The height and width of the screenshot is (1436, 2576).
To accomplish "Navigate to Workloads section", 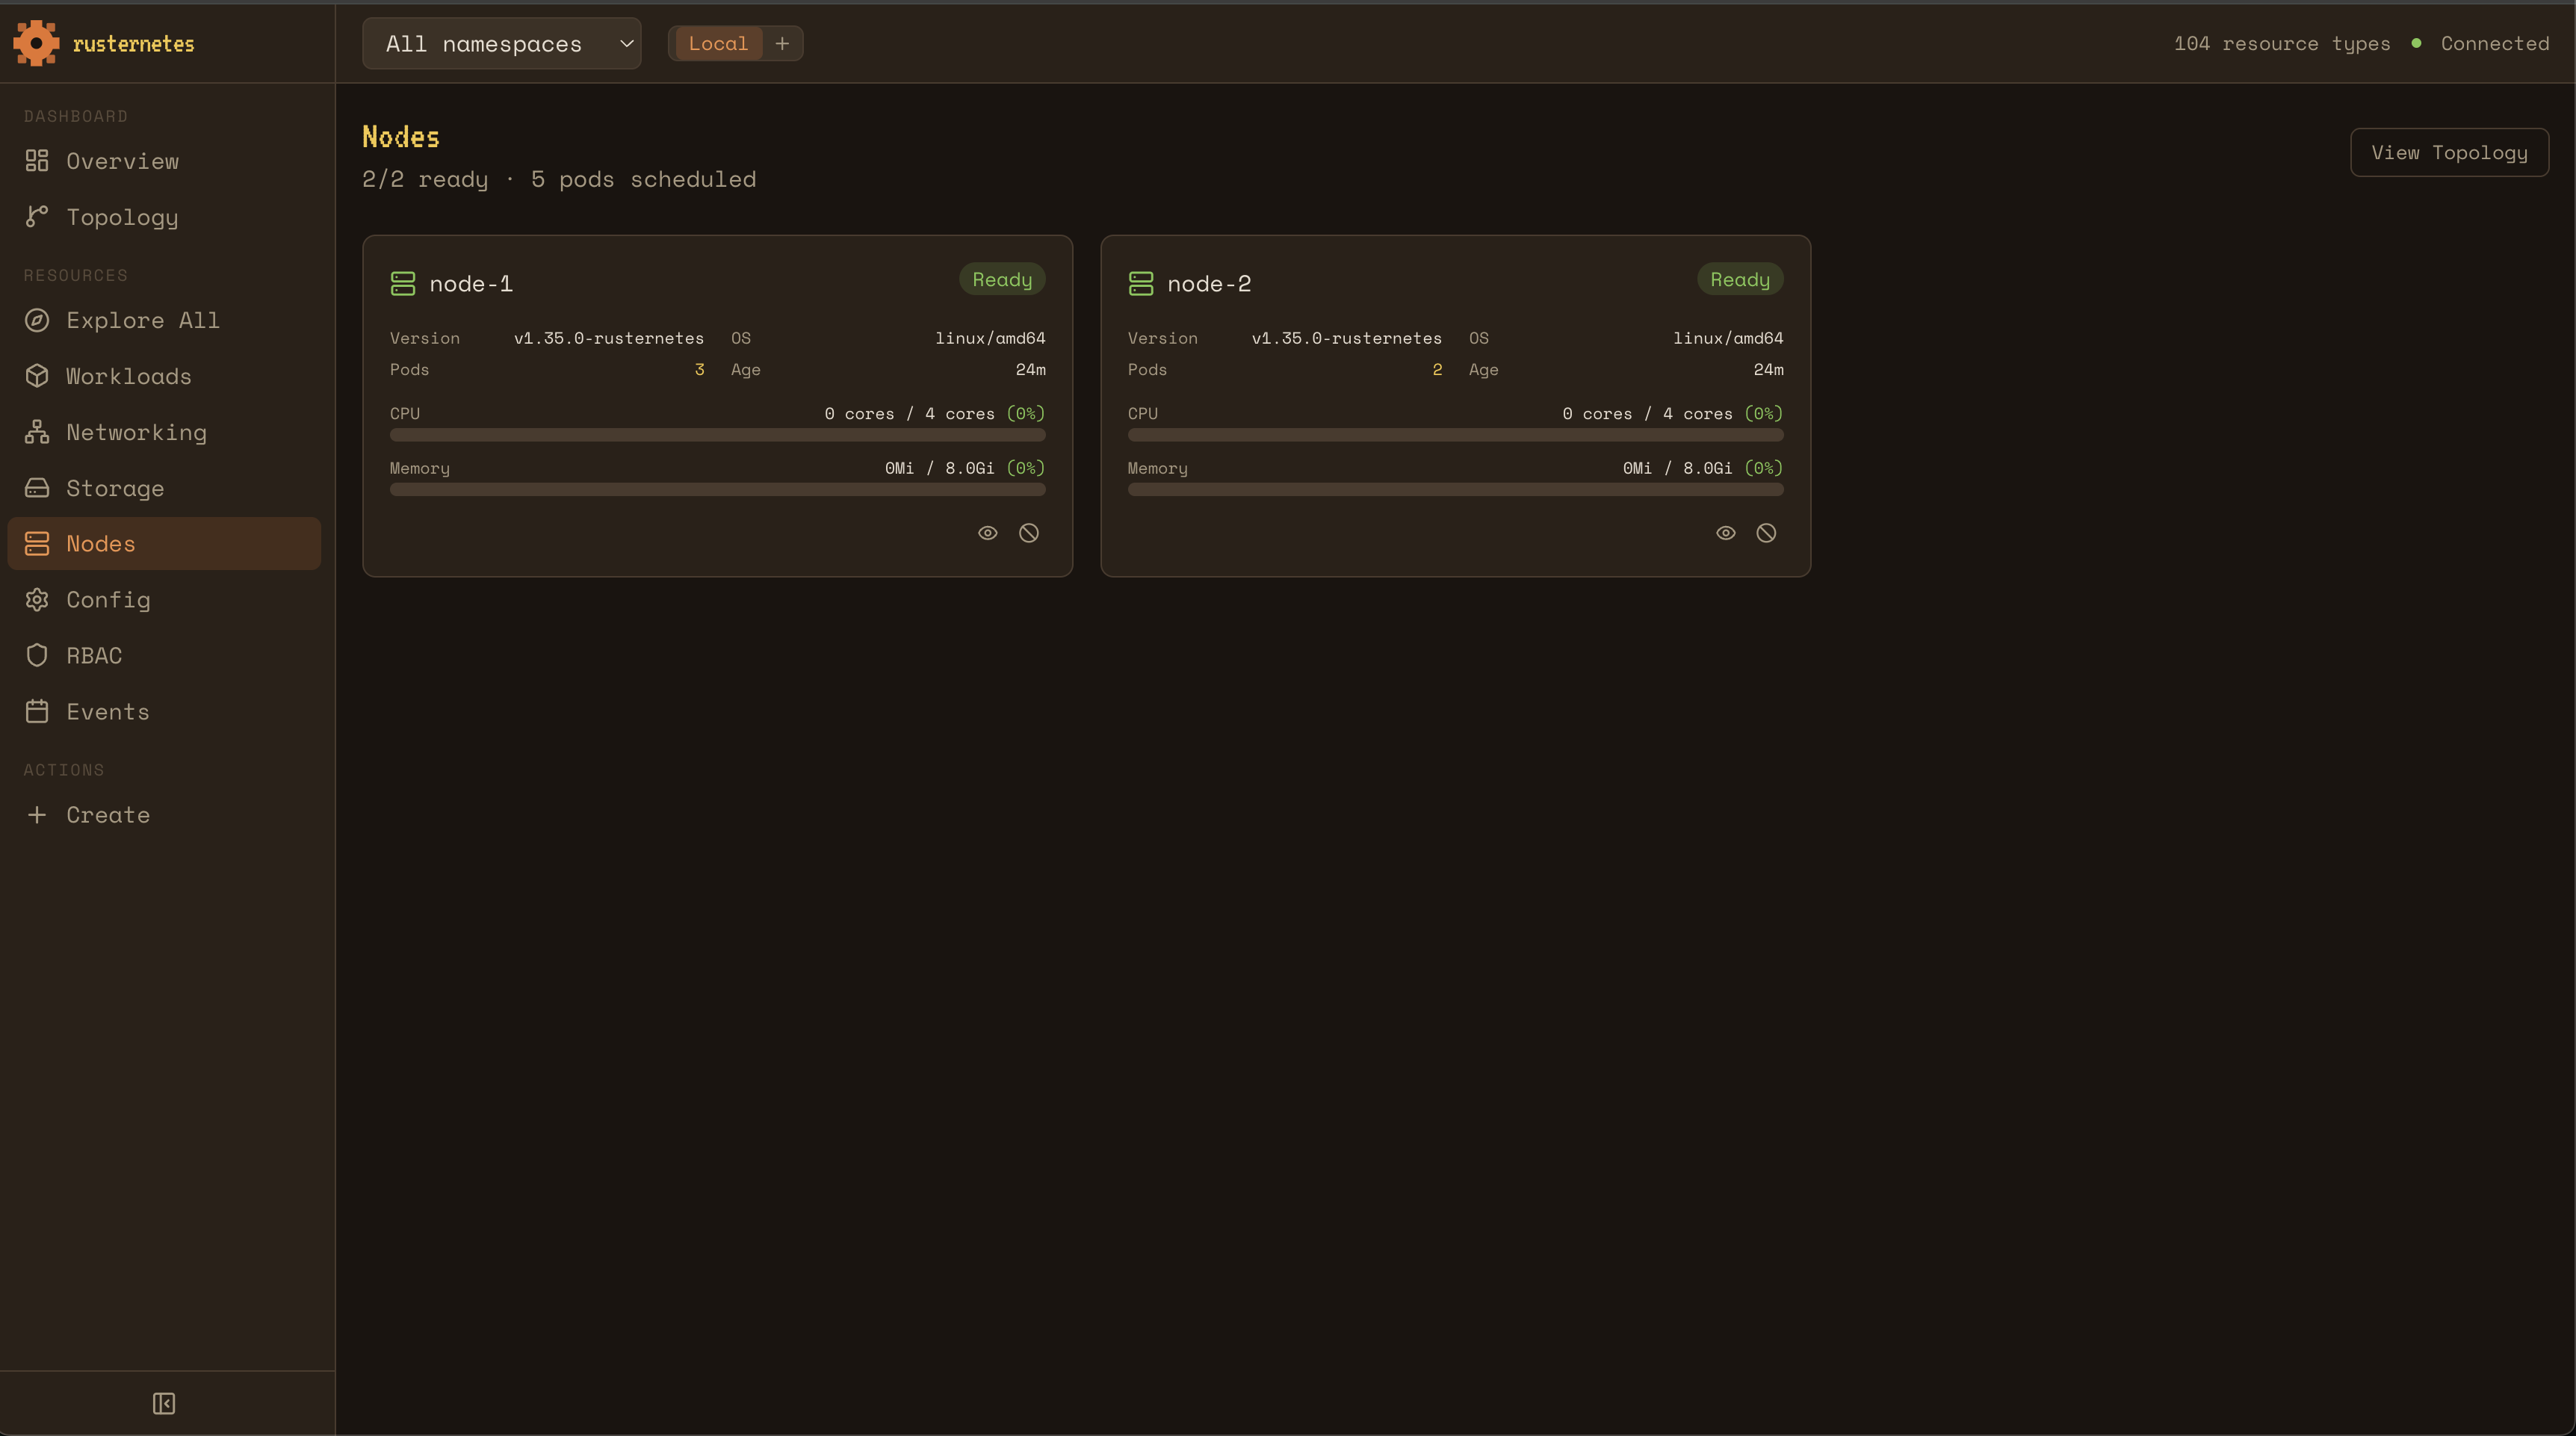I will 128,376.
